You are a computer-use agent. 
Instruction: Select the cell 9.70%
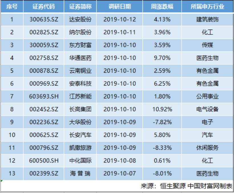pos(162,58)
